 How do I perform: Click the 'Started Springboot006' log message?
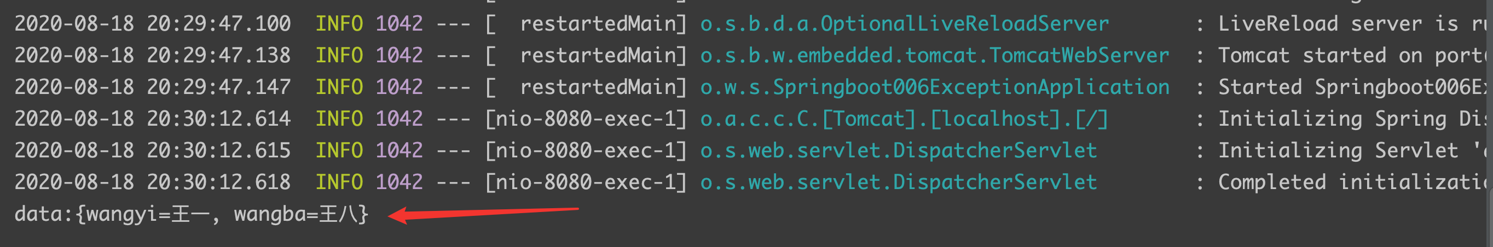pyautogui.click(x=1350, y=87)
